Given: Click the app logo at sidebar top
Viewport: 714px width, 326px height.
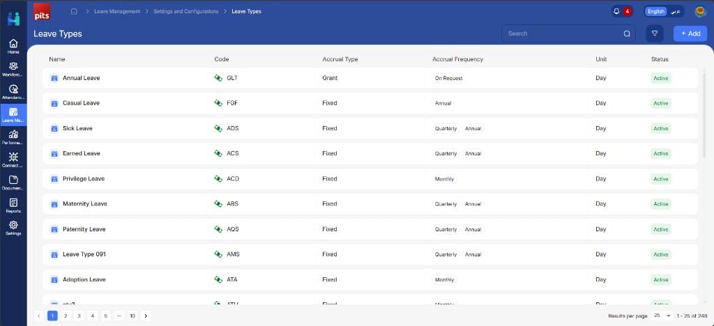Looking at the screenshot, I should click(x=14, y=19).
